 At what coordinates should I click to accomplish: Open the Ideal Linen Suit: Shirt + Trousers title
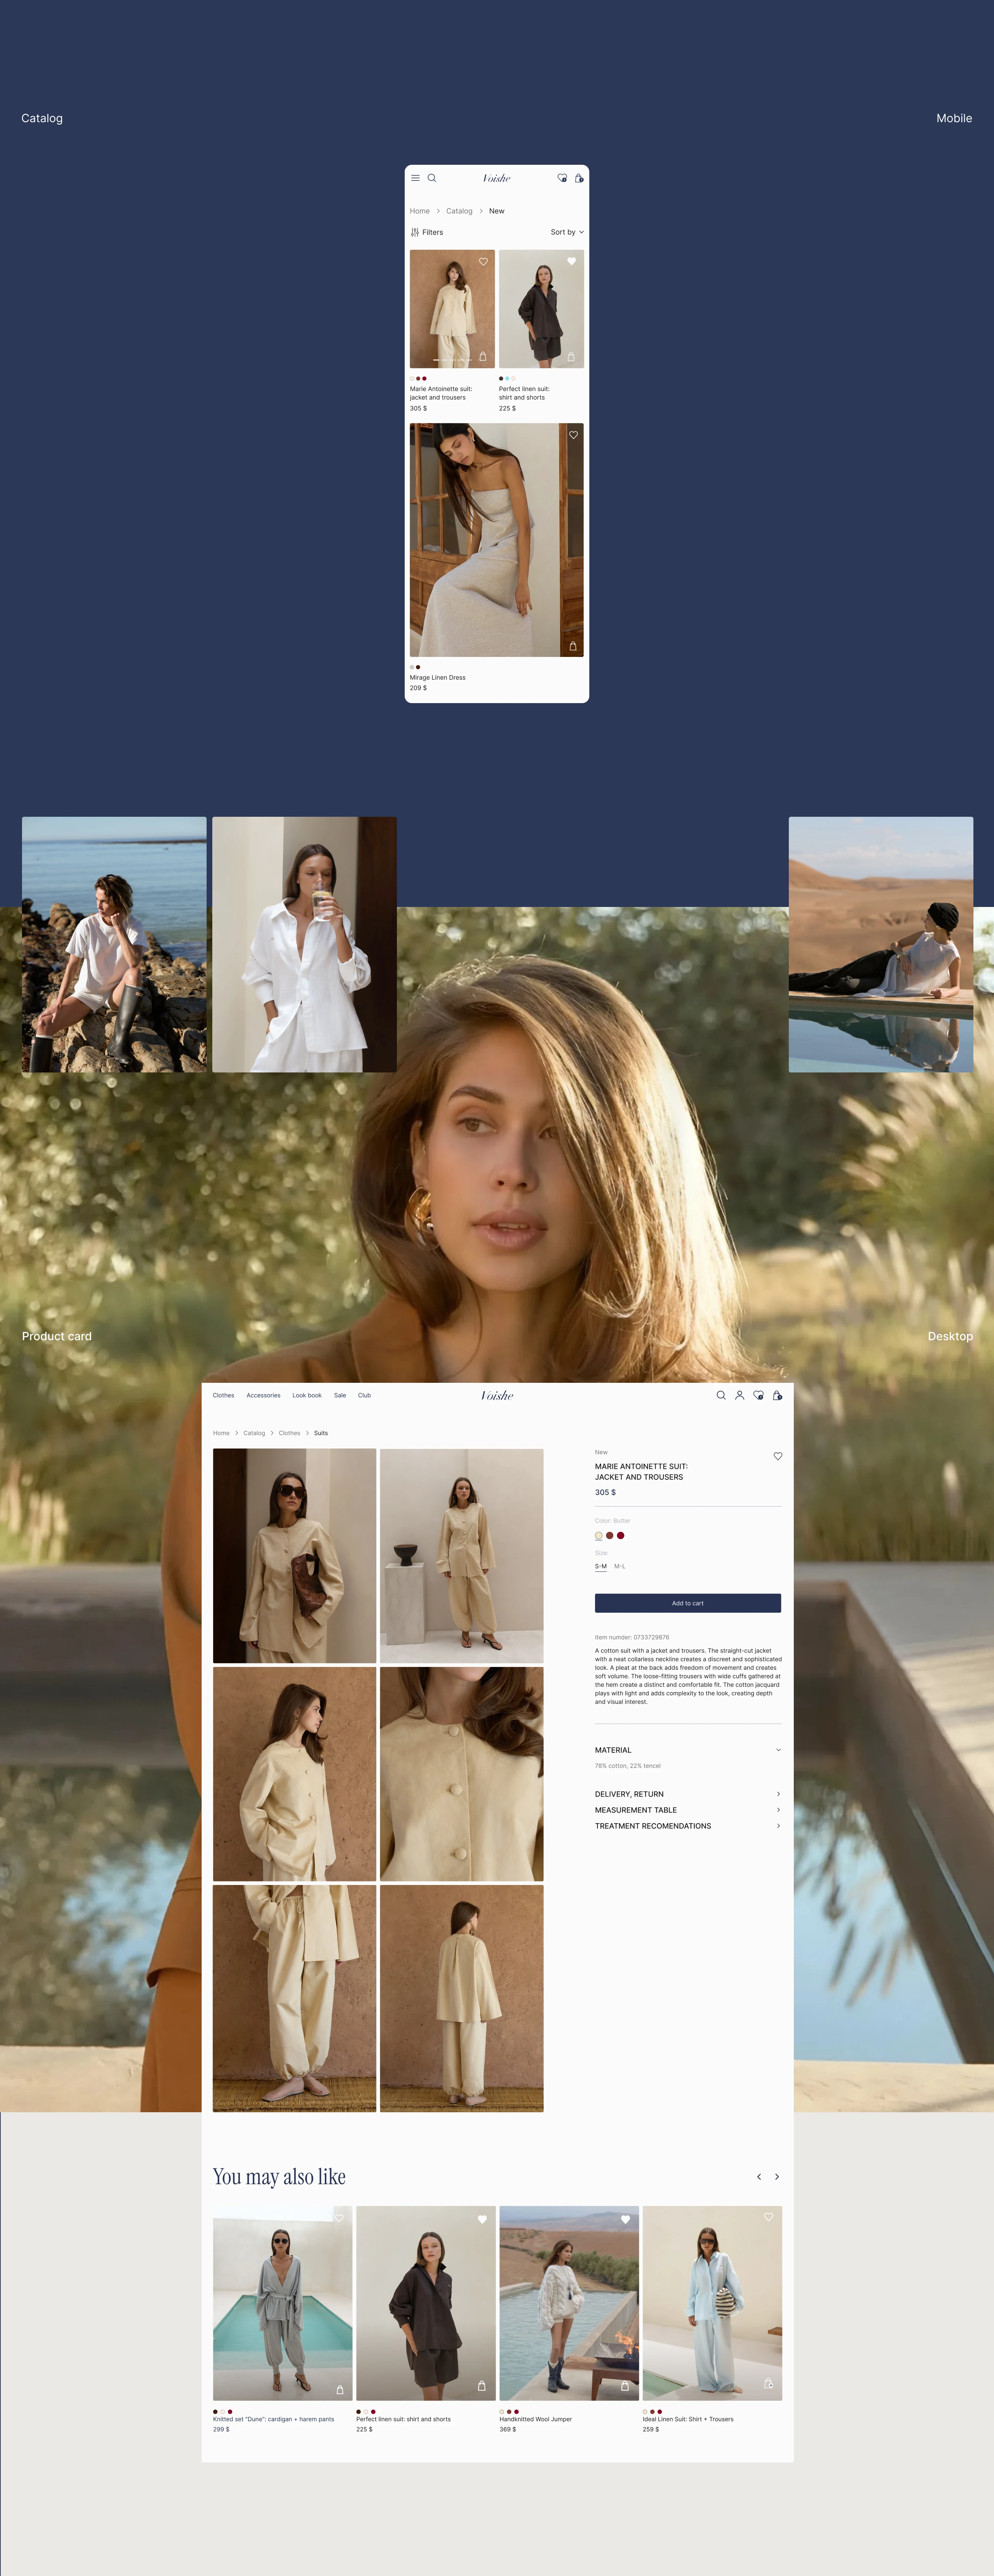(x=688, y=2419)
